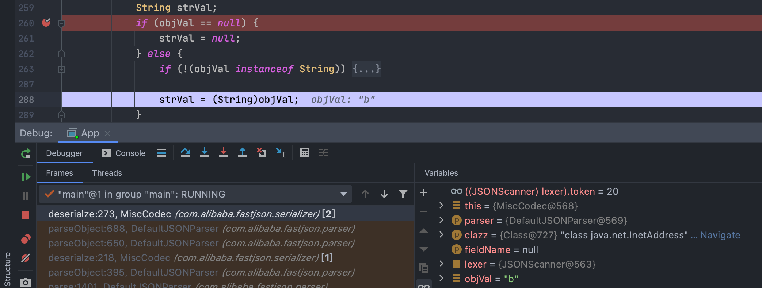The width and height of the screenshot is (762, 288).
Task: Click the inline hint objVal: "b"
Action: (x=343, y=100)
